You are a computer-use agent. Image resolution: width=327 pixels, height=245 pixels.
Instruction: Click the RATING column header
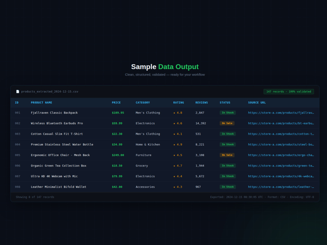(x=179, y=103)
